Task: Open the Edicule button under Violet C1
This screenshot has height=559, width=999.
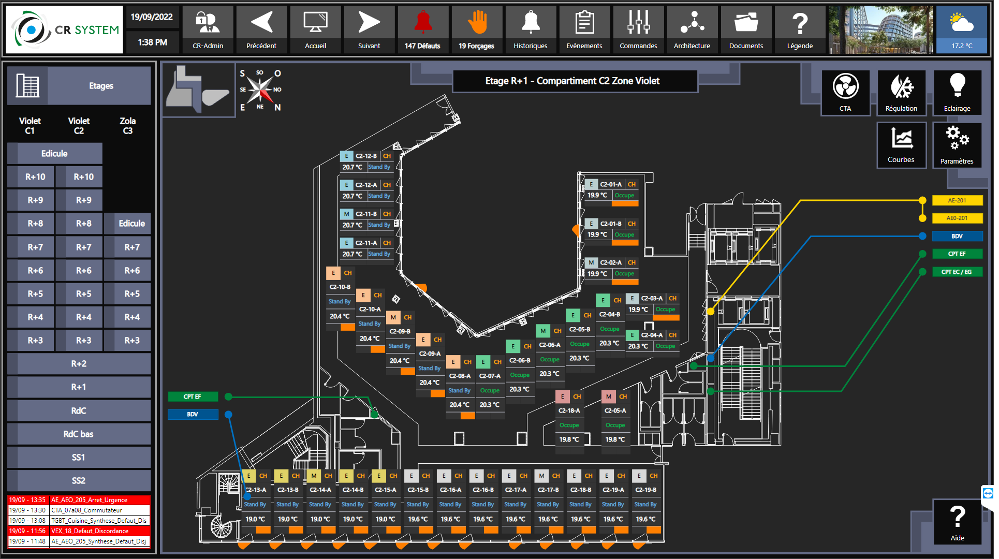Action: point(55,154)
